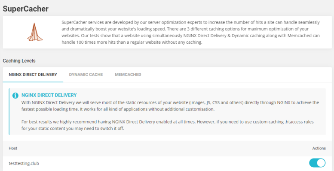334x171 pixels.
Task: Click the paragraph starting 'With NGINX Direct Delivery'
Action: click(170, 106)
